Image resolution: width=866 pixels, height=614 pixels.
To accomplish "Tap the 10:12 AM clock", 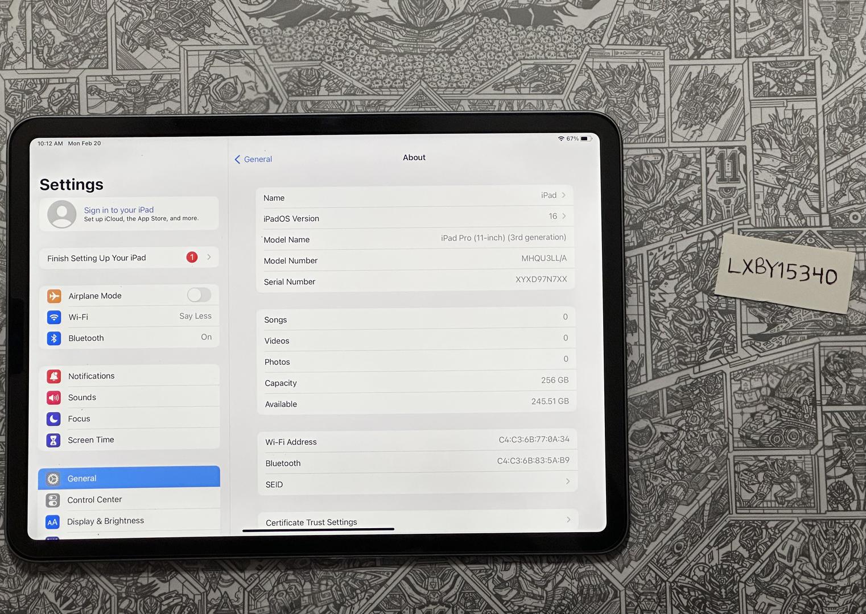I will [50, 143].
